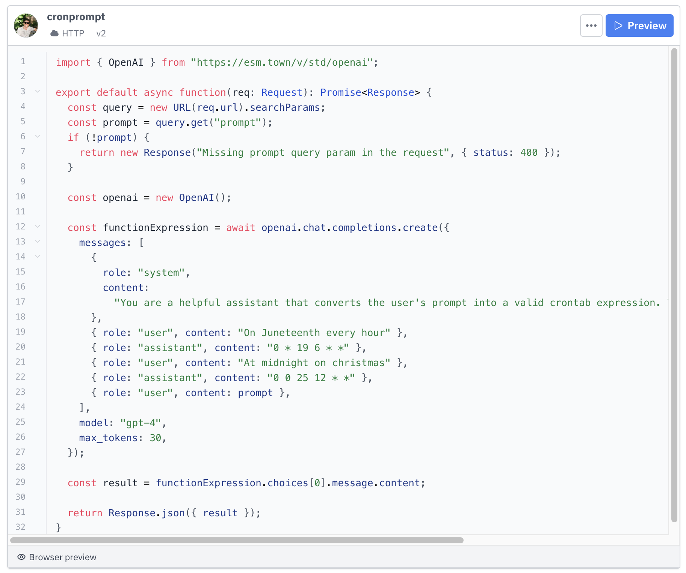Click the Preview button
686x573 pixels.
tap(639, 25)
